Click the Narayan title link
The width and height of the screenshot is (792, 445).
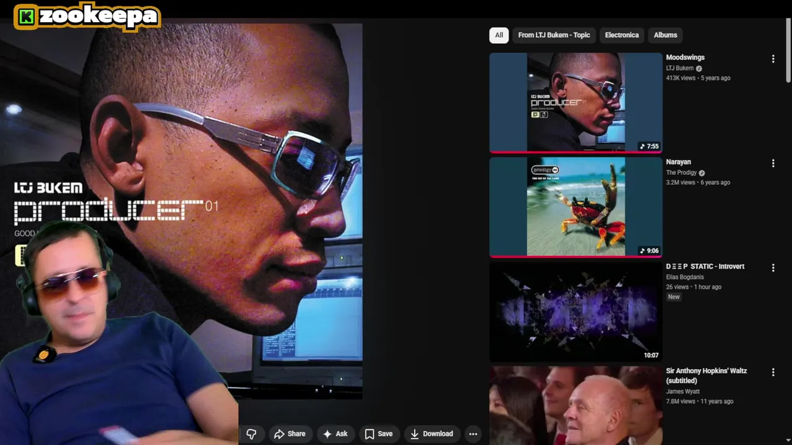[x=678, y=162]
